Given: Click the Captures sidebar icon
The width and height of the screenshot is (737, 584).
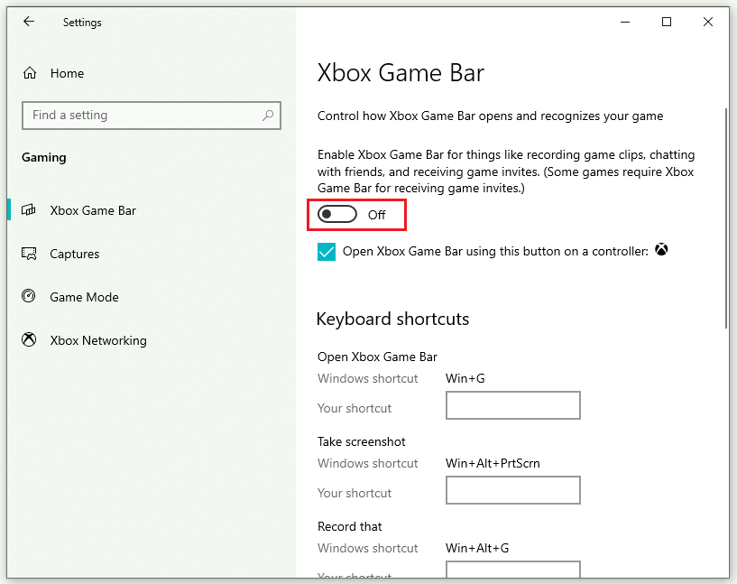Looking at the screenshot, I should pos(29,254).
